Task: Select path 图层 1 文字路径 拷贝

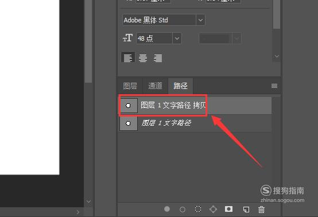Action: pyautogui.click(x=195, y=106)
